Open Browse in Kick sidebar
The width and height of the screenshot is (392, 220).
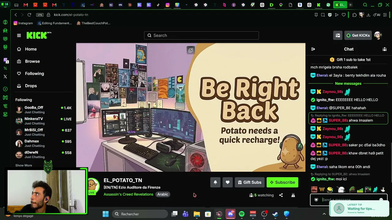point(32,61)
